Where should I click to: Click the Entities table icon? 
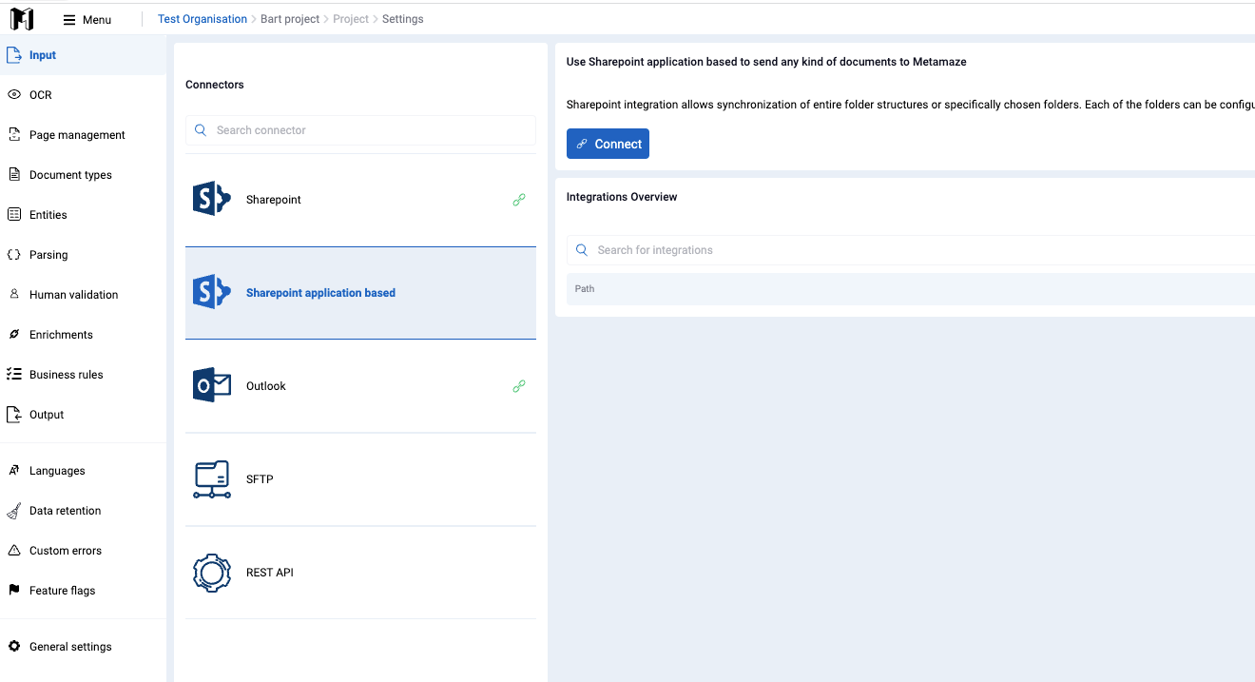coord(14,215)
